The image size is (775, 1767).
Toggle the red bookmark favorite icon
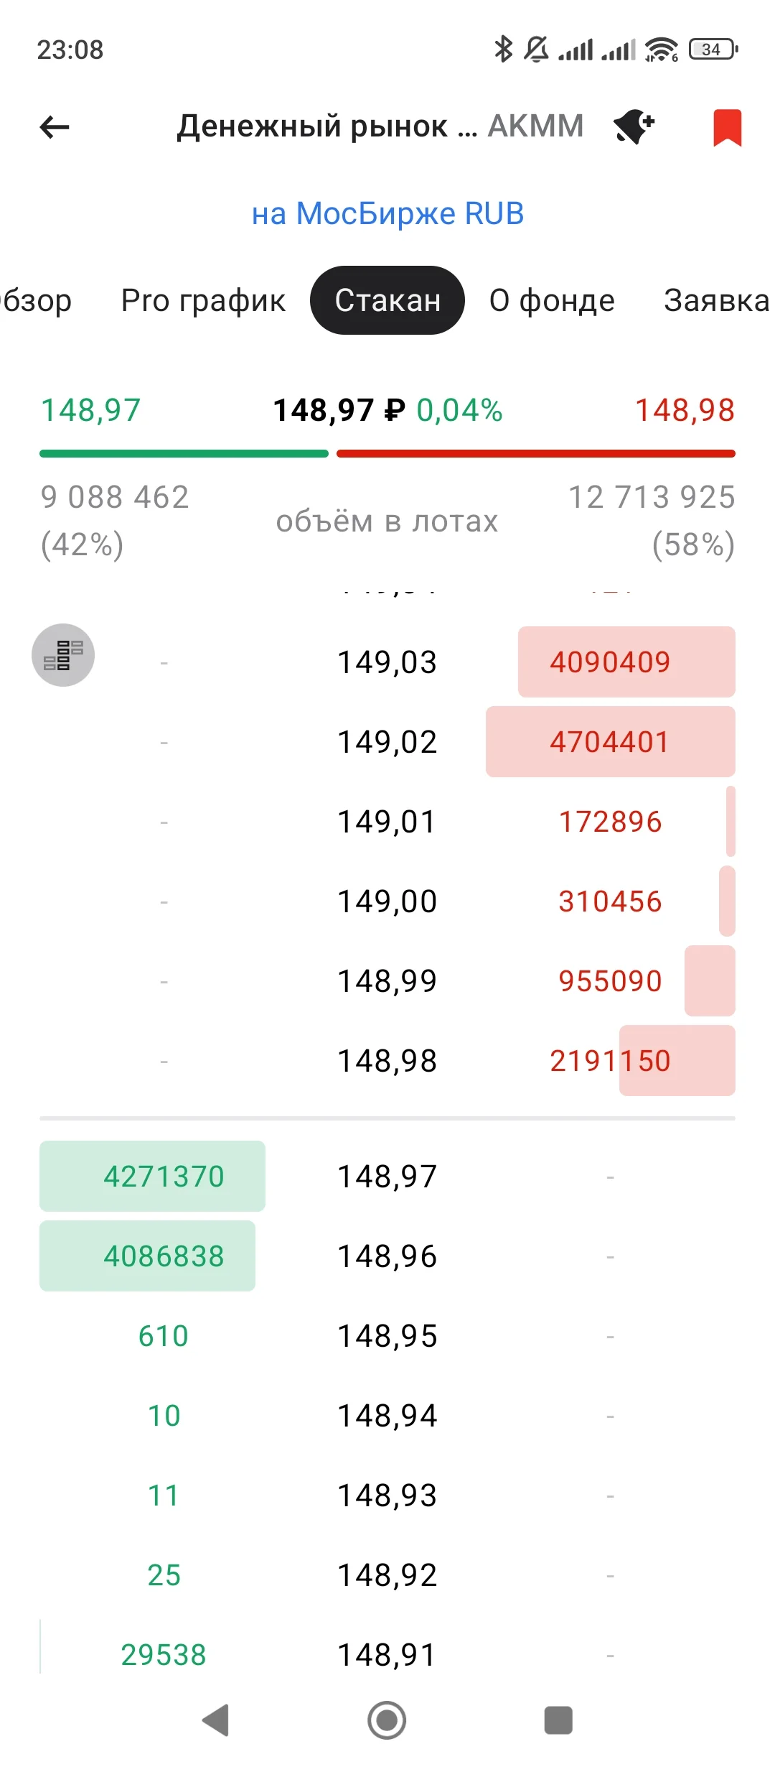727,128
